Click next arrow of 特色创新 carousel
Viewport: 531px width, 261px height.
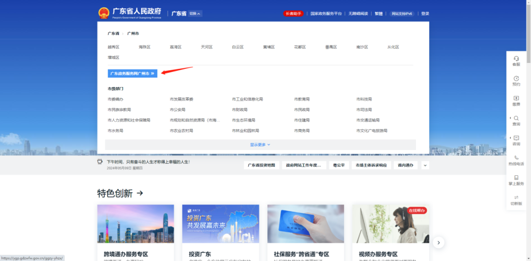(x=439, y=242)
